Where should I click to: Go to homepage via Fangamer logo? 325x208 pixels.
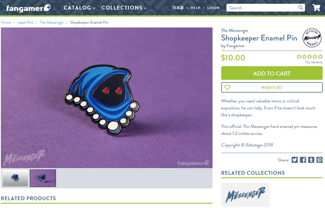(28, 8)
